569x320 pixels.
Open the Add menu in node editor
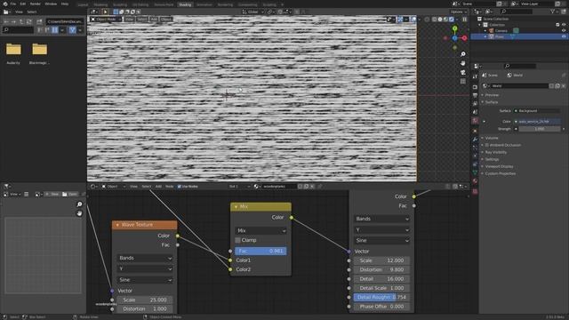tap(158, 187)
